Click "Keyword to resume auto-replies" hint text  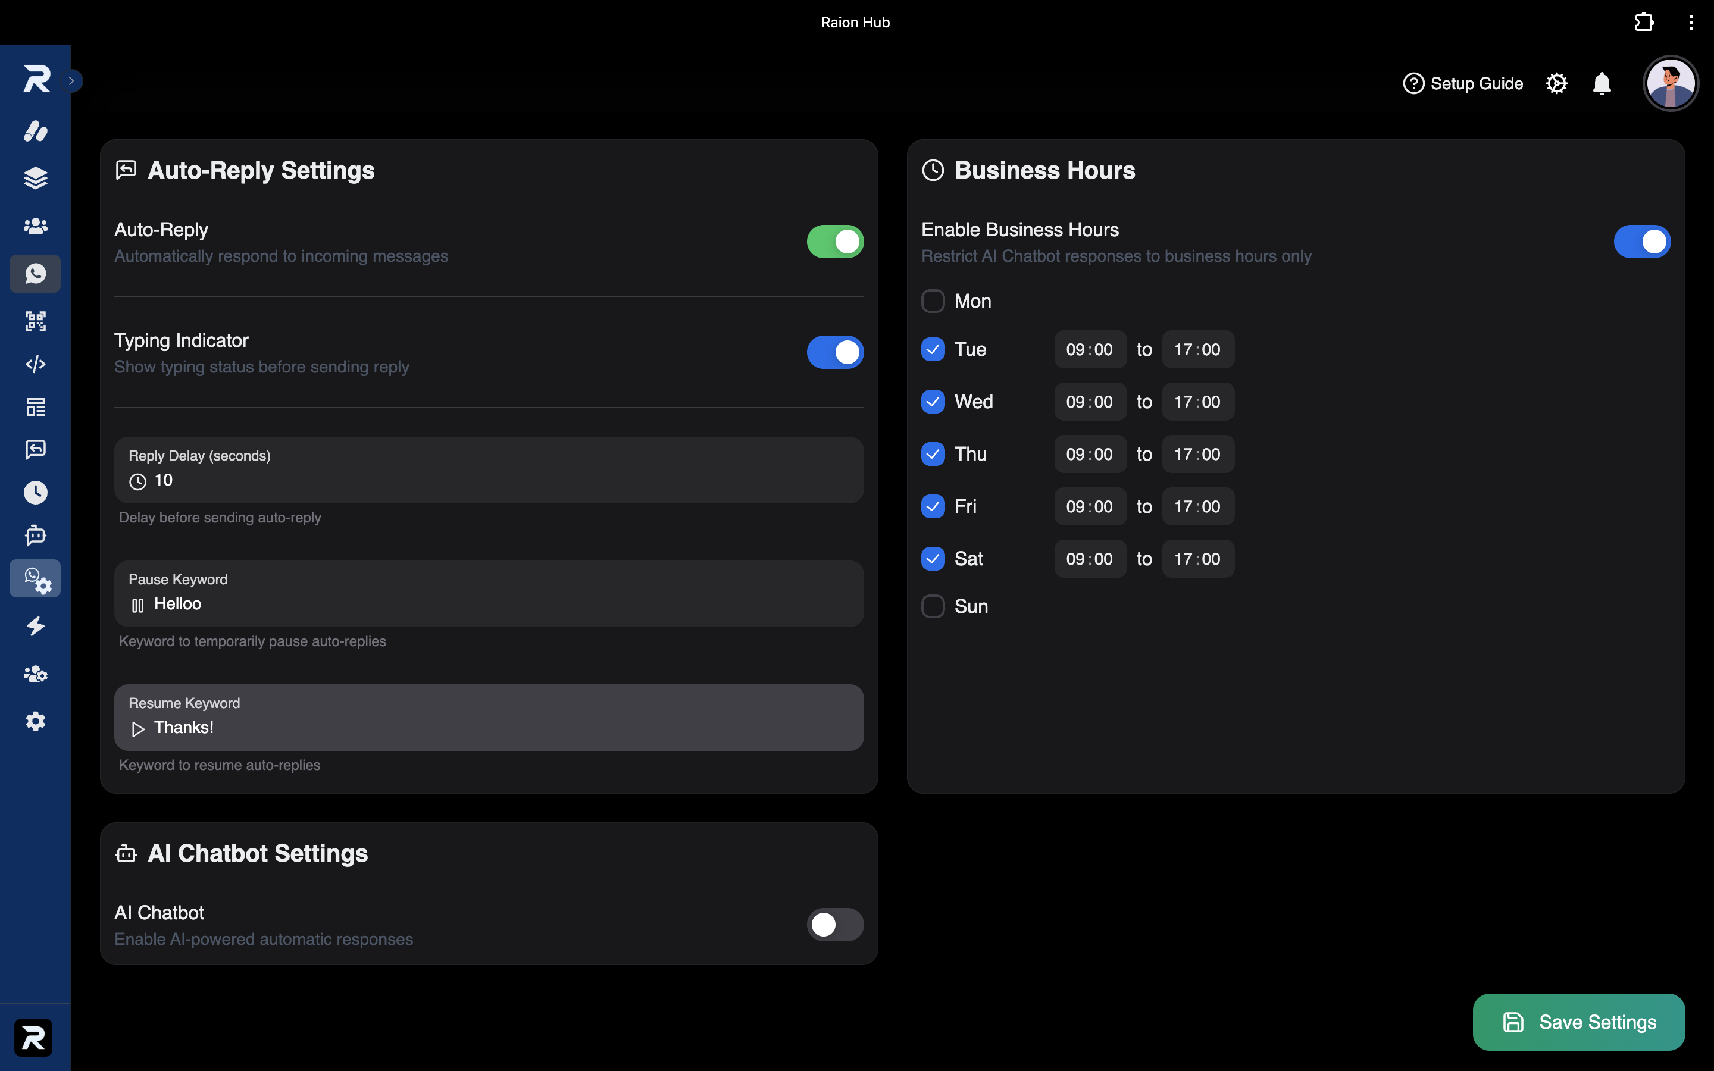pos(220,765)
